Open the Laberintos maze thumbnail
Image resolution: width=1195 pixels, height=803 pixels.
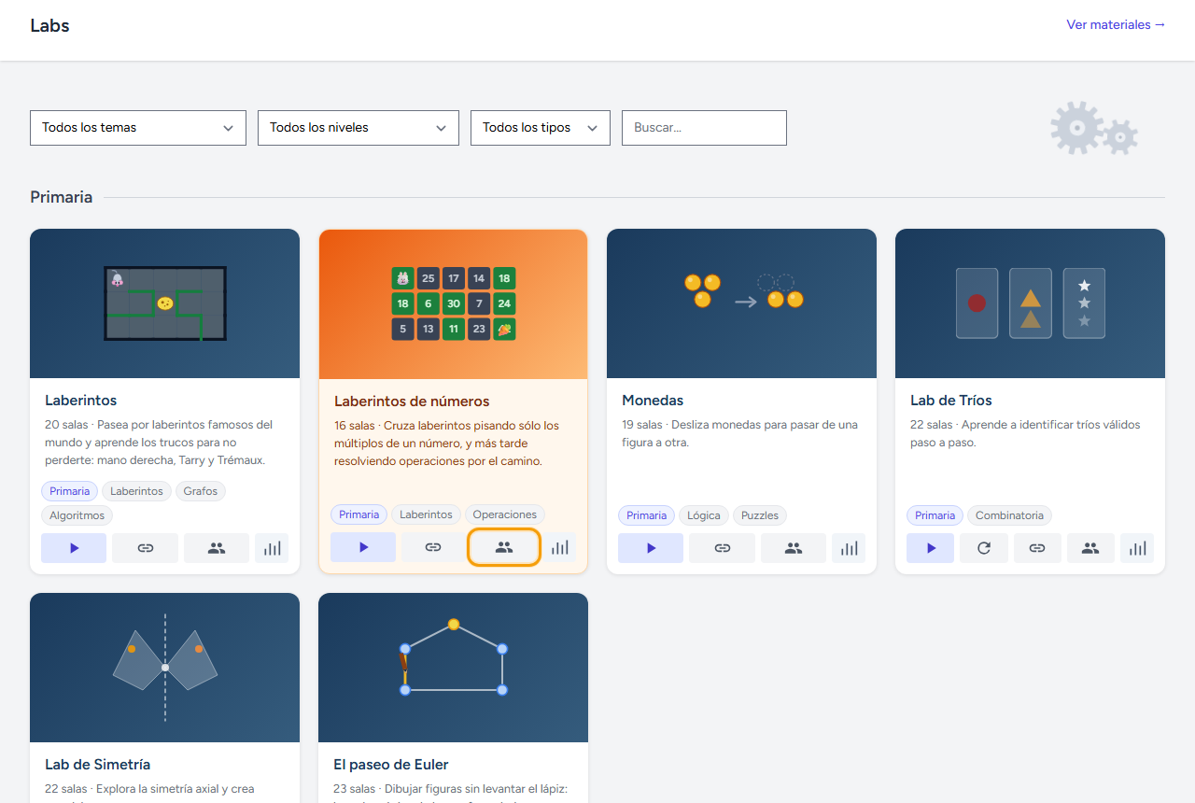coord(165,303)
